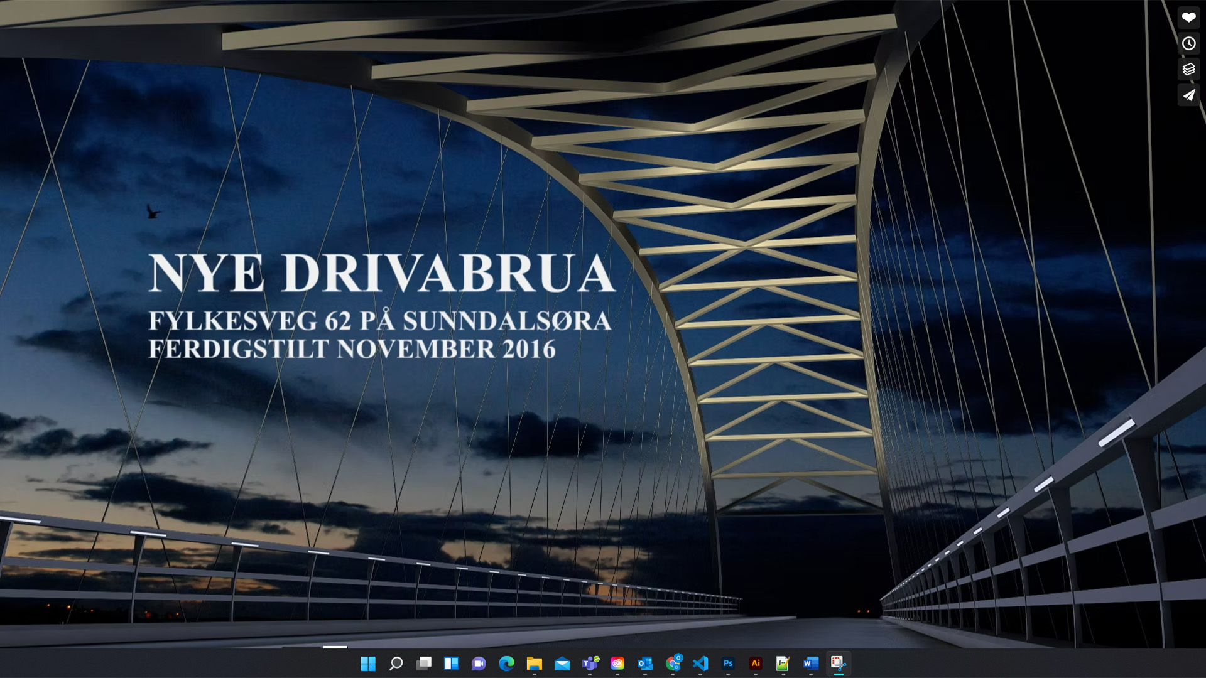1206x678 pixels.
Task: Launch Teams Chat from taskbar
Action: click(479, 664)
